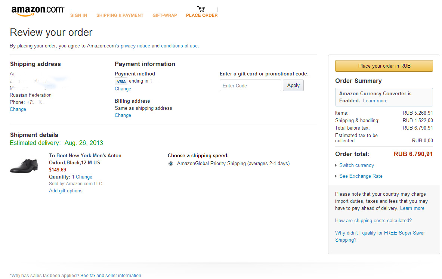The width and height of the screenshot is (442, 279).
Task: Select AmazonGlobal Priority Shipping radio button
Action: [171, 164]
